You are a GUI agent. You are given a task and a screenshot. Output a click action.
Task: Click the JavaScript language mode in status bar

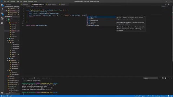pyautogui.click(x=158, y=96)
